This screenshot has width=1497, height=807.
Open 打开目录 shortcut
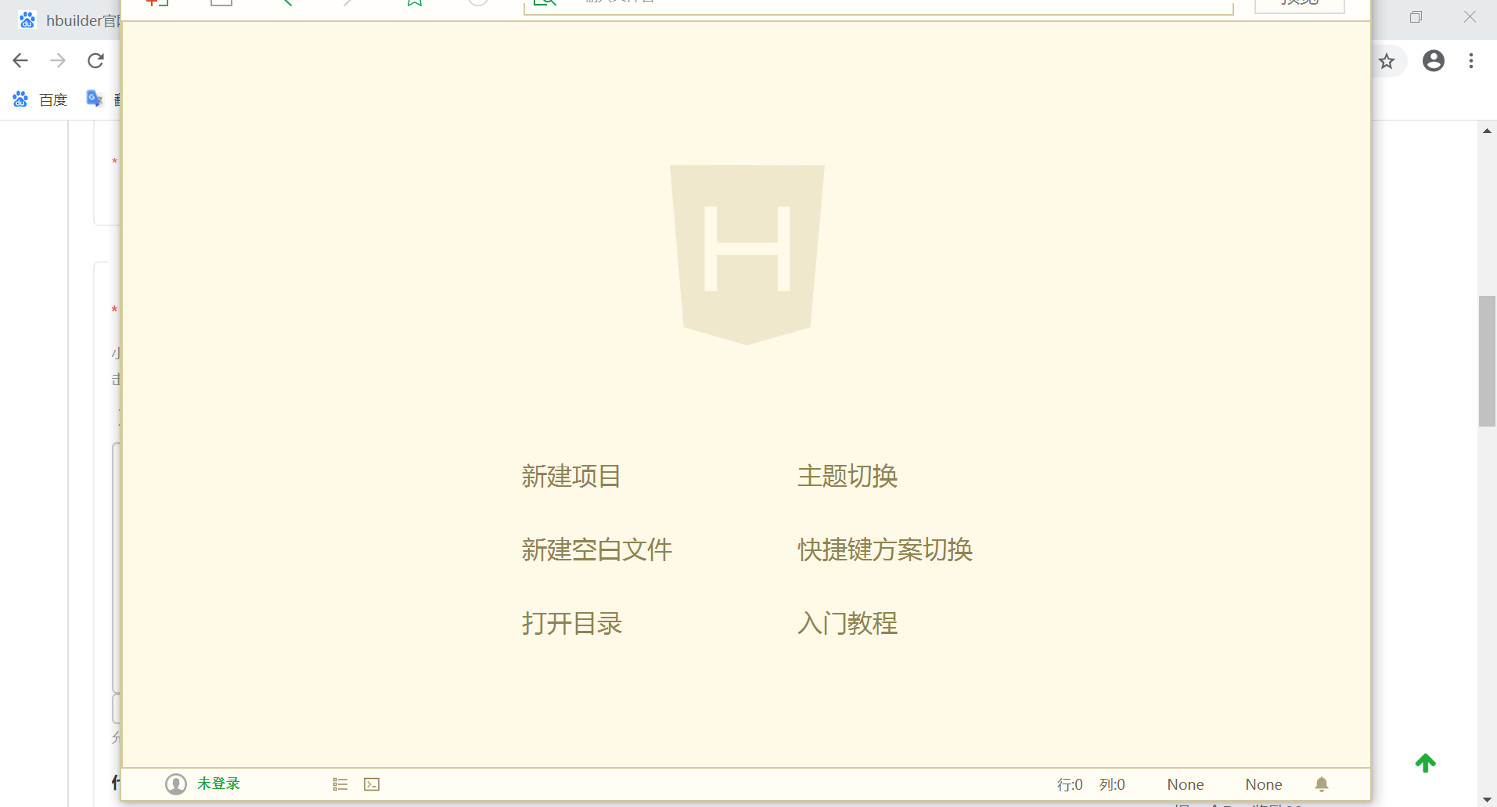(x=571, y=623)
